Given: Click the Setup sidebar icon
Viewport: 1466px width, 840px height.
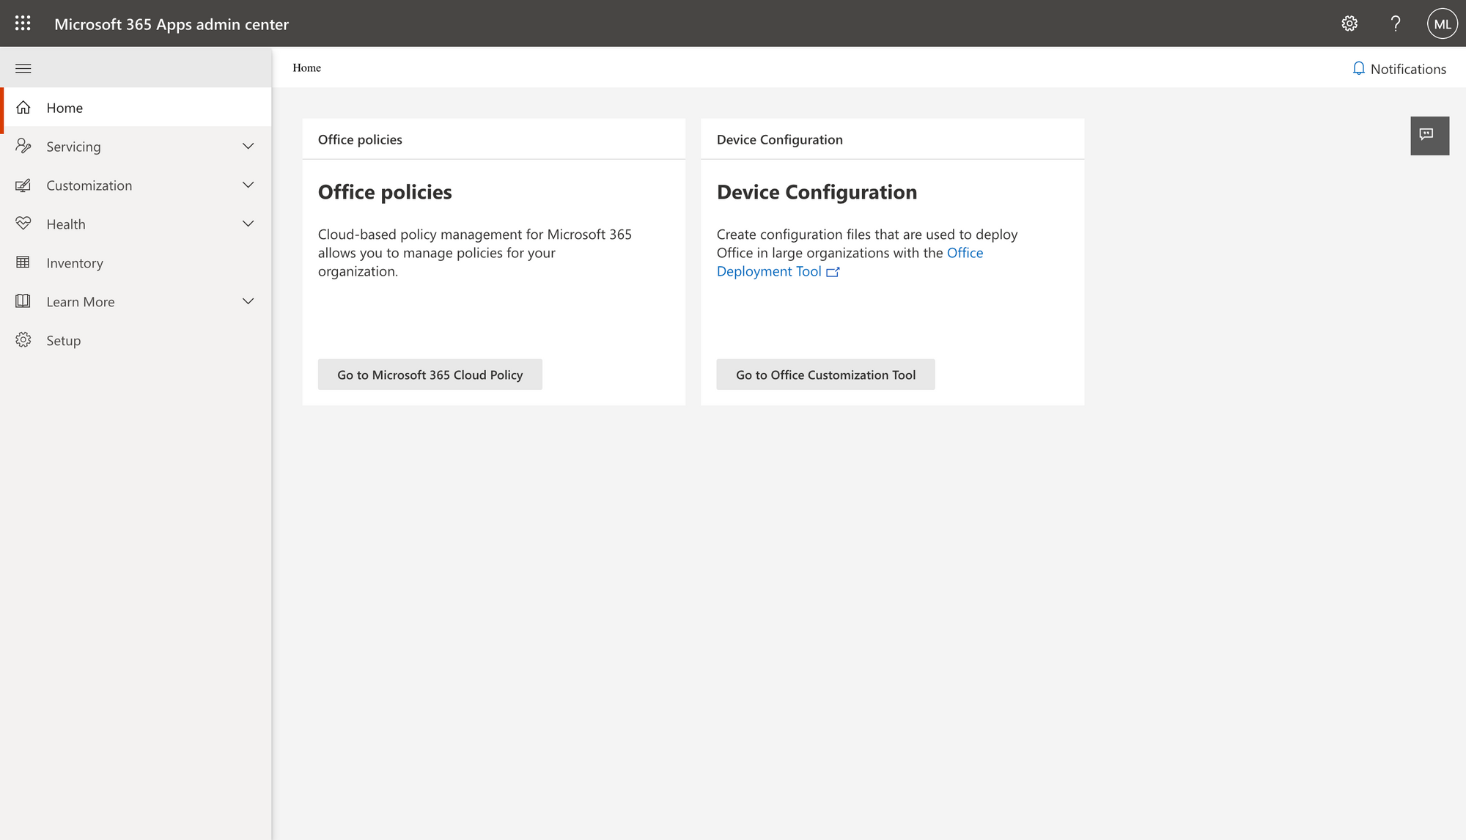Looking at the screenshot, I should 23,339.
